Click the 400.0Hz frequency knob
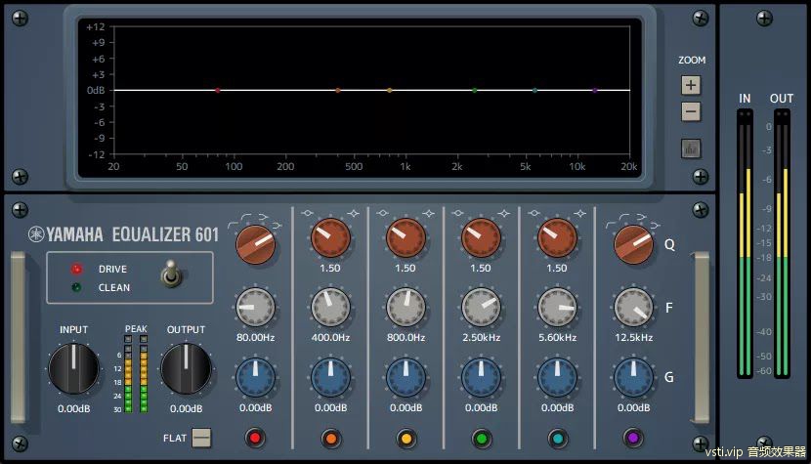 pos(330,308)
